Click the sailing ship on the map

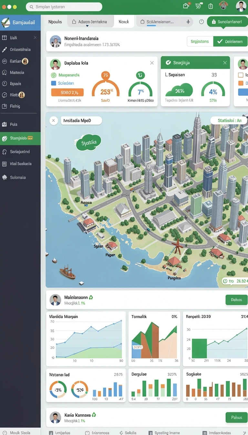point(67,272)
